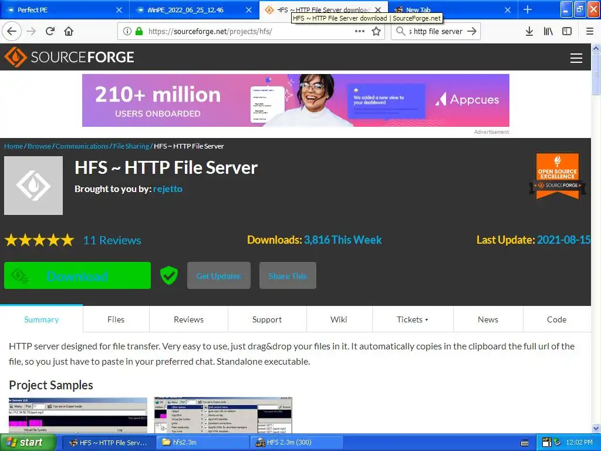Image resolution: width=601 pixels, height=451 pixels.
Task: Expand the Tickets dropdown tab
Action: [x=413, y=319]
